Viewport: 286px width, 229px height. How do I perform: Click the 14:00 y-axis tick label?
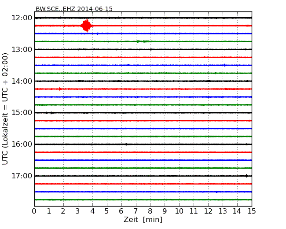click(22, 81)
